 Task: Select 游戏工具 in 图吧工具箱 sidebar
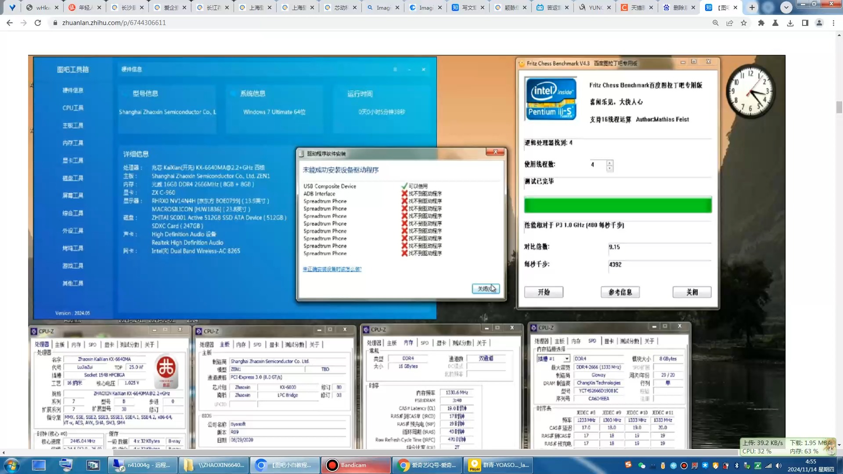tap(73, 266)
